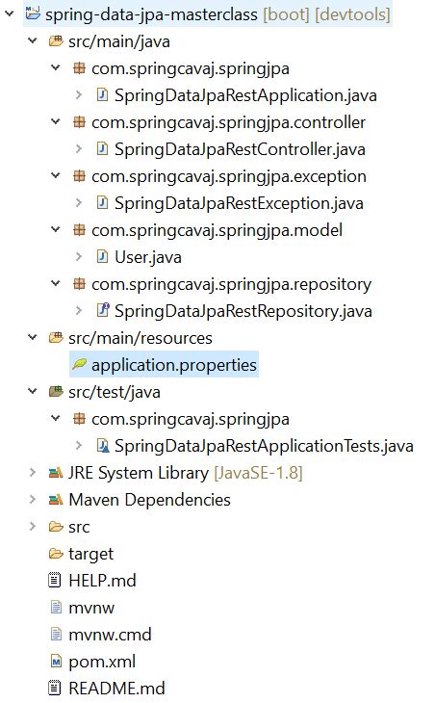The width and height of the screenshot is (435, 703).
Task: Select the 'SpringDataJpaRestApplication.java' label
Action: [245, 95]
